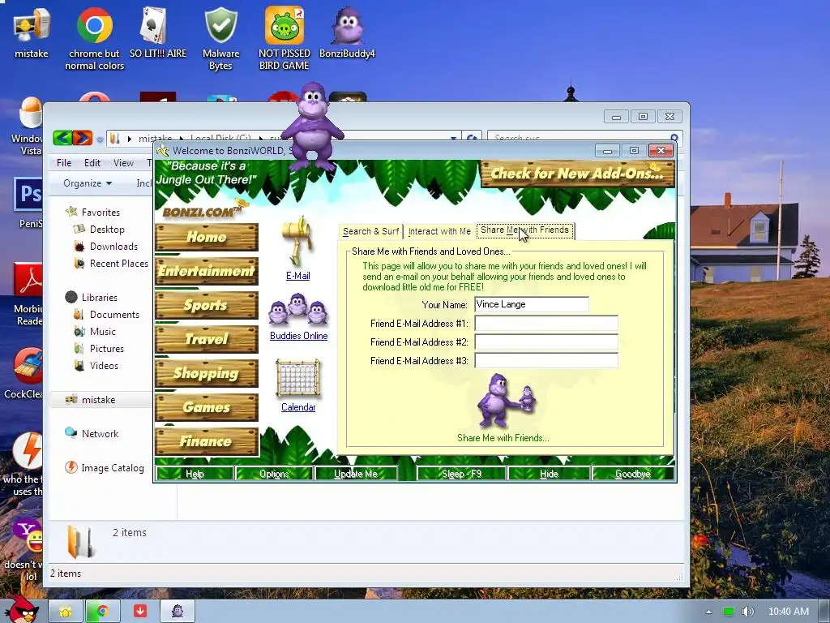Open Malware Bytes desktop shortcut
The width and height of the screenshot is (830, 623).
220,37
